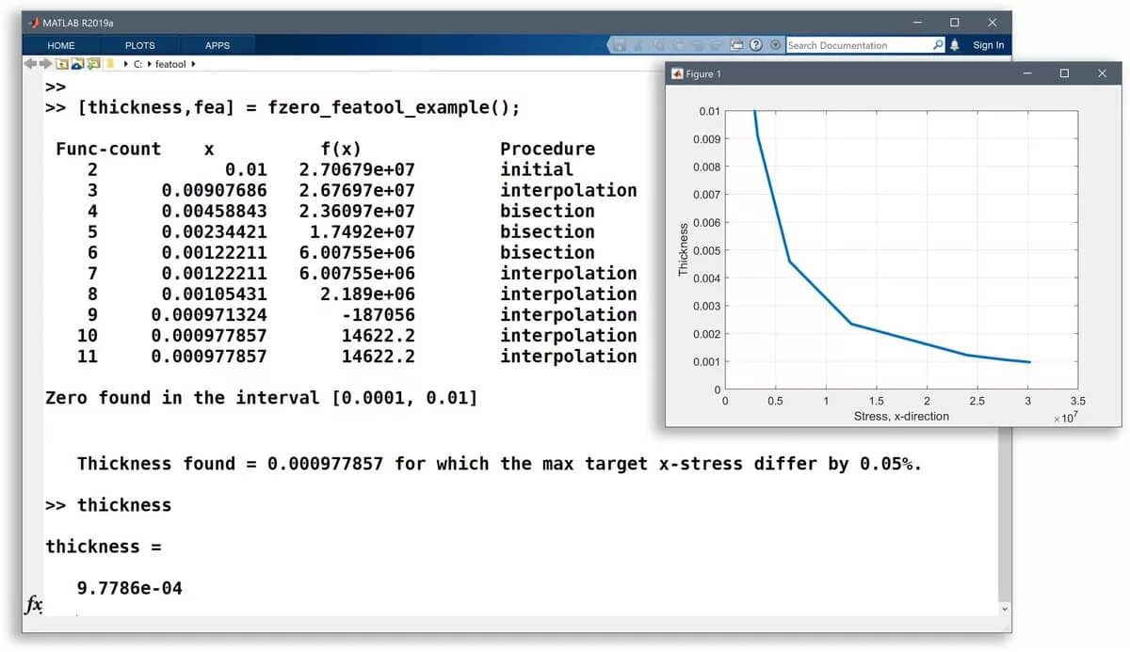The width and height of the screenshot is (1130, 652).
Task: Click the Paste icon in quick access toolbar
Action: point(679,45)
